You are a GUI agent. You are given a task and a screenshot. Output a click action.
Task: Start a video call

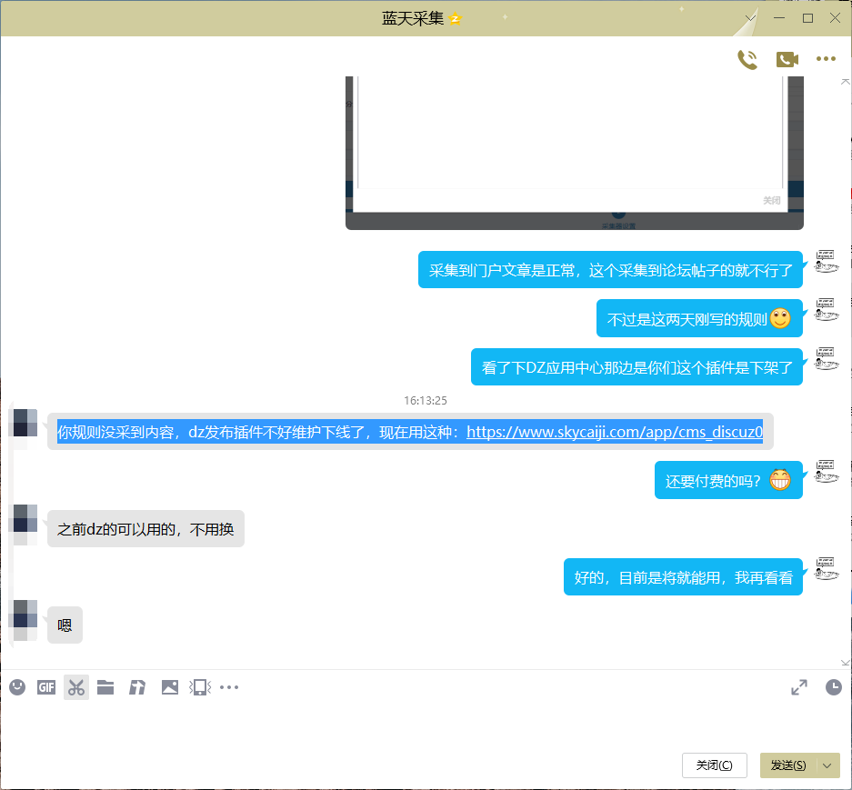[x=787, y=60]
